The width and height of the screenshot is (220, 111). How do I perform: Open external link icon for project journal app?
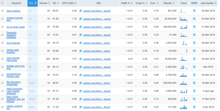pos(80,19)
